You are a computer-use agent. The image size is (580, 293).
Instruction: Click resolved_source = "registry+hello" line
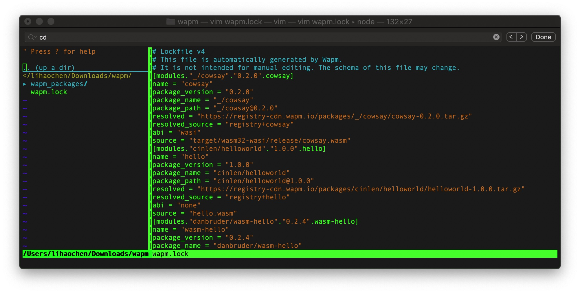pyautogui.click(x=221, y=197)
